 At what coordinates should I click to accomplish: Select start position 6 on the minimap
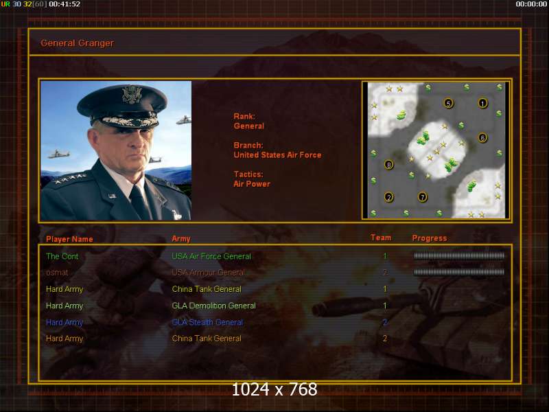pos(482,138)
